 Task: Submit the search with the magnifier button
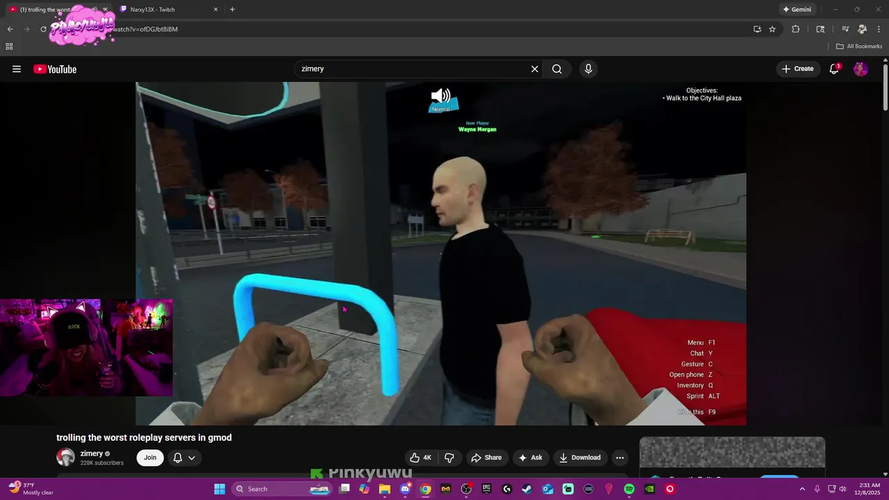point(557,69)
